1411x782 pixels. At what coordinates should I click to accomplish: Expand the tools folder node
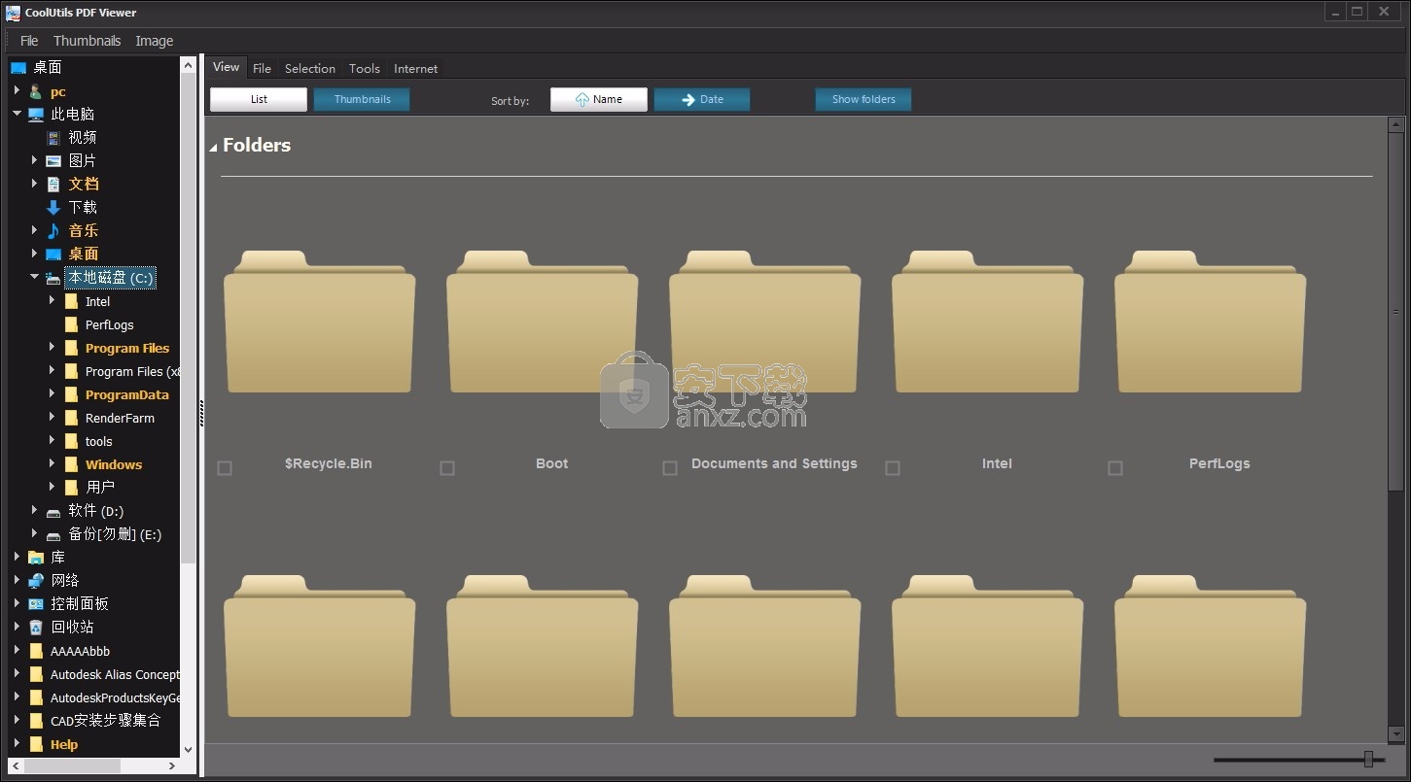(x=52, y=440)
